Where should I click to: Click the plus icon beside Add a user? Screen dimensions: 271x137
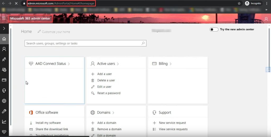[x=93, y=74]
